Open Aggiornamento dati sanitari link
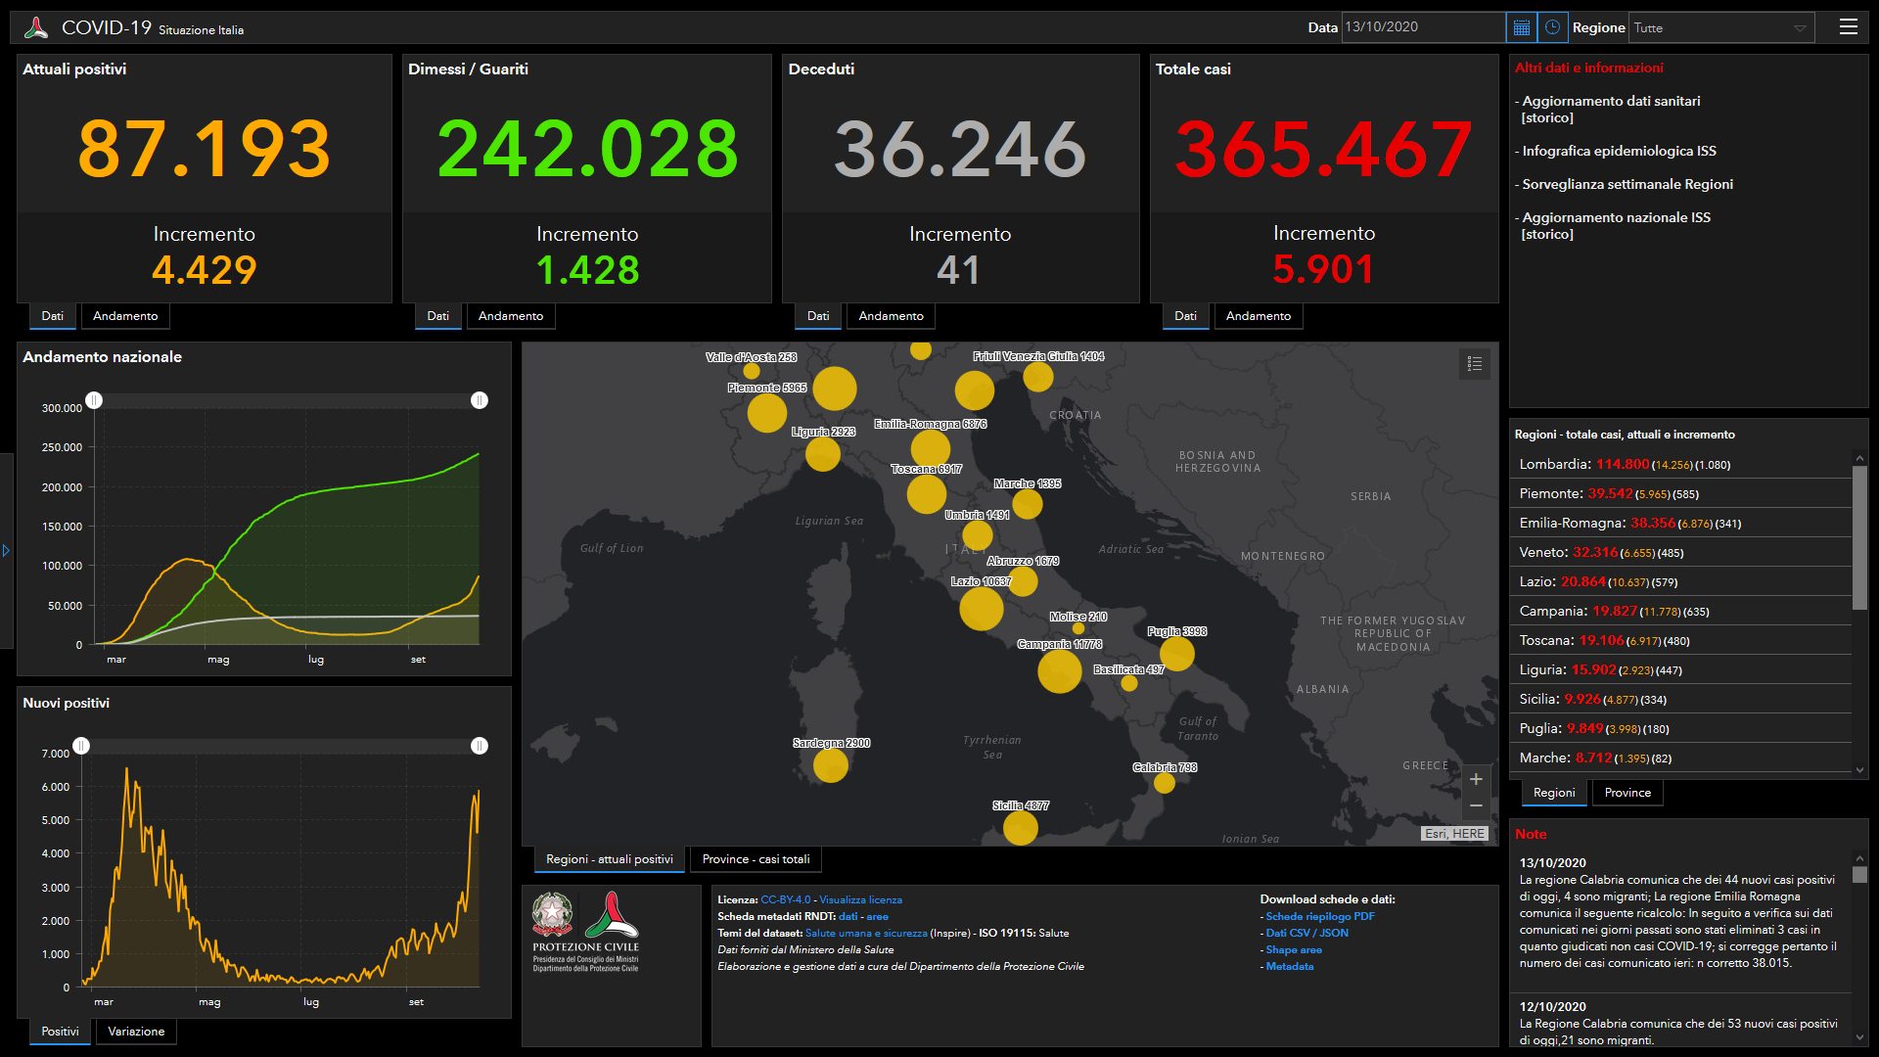The width and height of the screenshot is (1879, 1057). pos(1611,101)
